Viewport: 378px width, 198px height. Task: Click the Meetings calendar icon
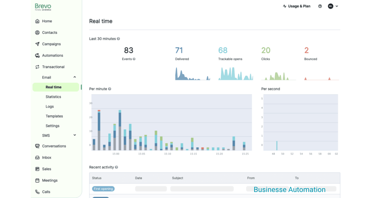[37, 180]
